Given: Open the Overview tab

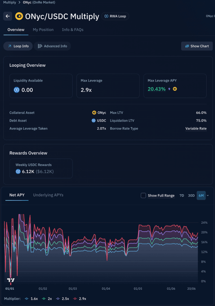Looking at the screenshot, I should tap(16, 30).
